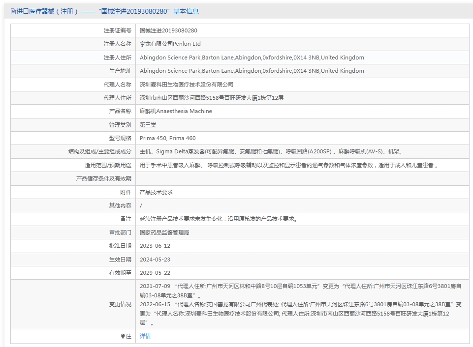Click the approving department 国家药品监督管理局
The width and height of the screenshot is (473, 347).
(x=164, y=232)
